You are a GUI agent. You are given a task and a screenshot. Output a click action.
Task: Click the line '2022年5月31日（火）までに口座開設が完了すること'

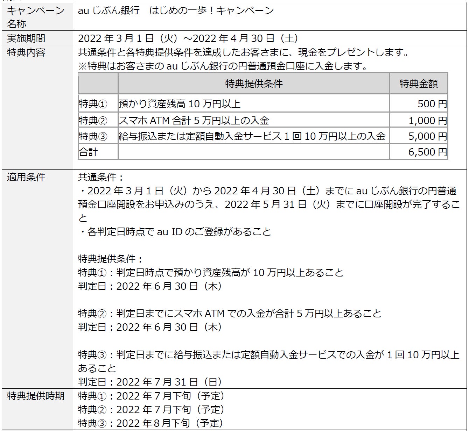pyautogui.click(x=269, y=211)
